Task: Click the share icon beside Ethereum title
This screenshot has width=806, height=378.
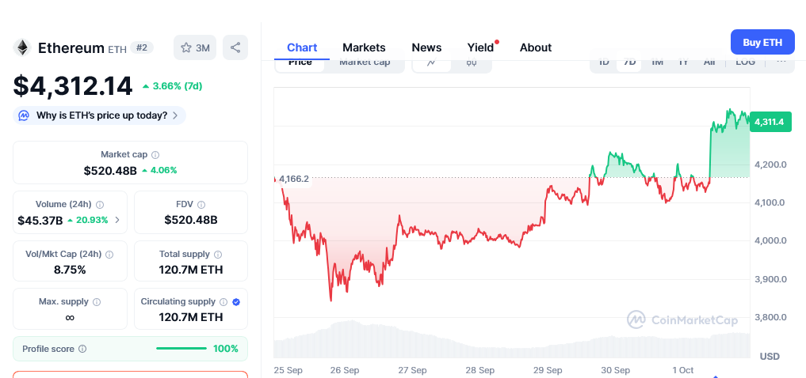Action: pyautogui.click(x=235, y=47)
